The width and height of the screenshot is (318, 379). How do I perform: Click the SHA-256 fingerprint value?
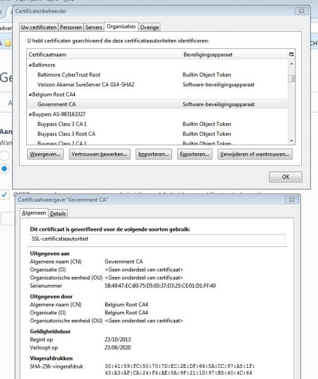click(180, 369)
